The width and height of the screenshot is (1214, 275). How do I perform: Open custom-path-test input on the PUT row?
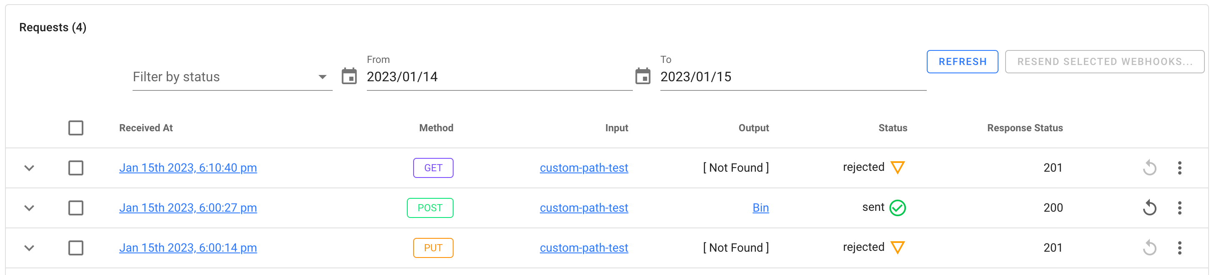pos(584,247)
